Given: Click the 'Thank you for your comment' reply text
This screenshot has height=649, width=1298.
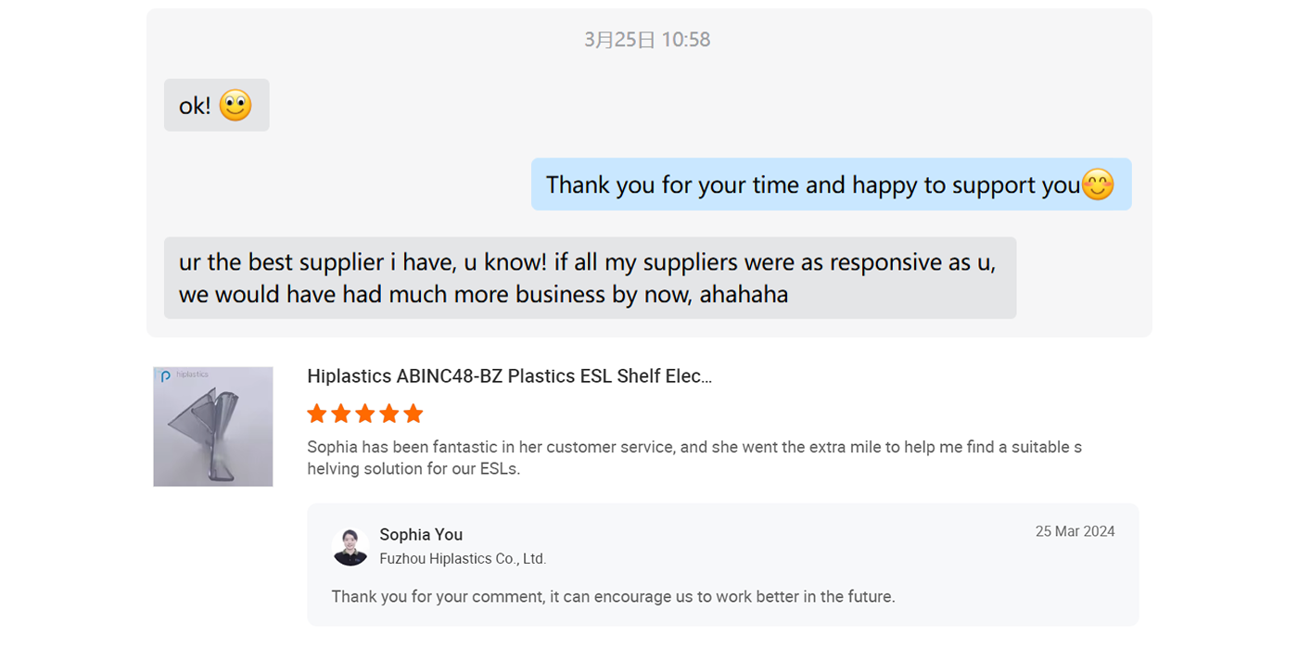Looking at the screenshot, I should click(613, 597).
